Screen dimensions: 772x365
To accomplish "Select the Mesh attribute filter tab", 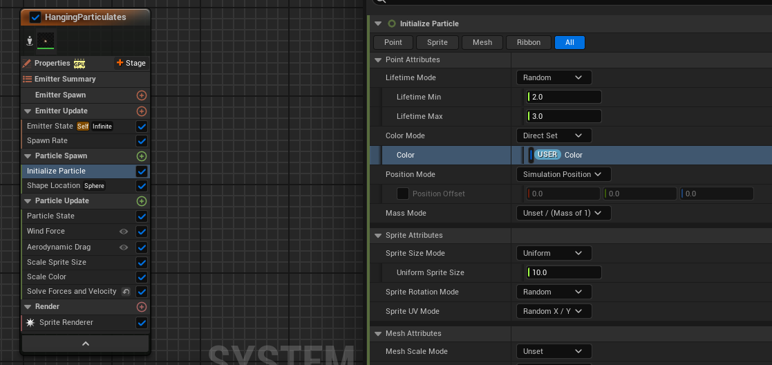I will 482,42.
